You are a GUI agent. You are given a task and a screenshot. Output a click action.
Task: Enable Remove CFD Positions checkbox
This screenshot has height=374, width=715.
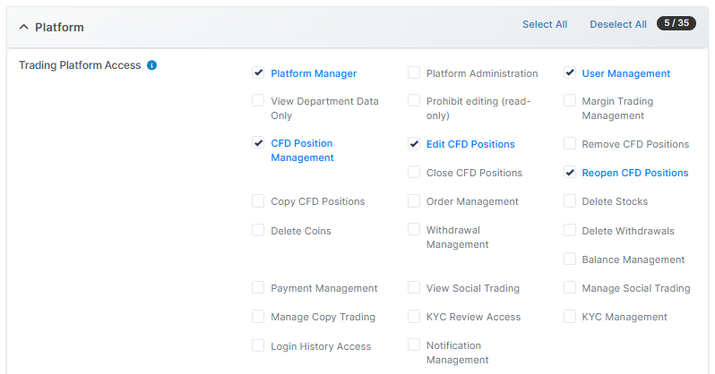click(x=570, y=143)
